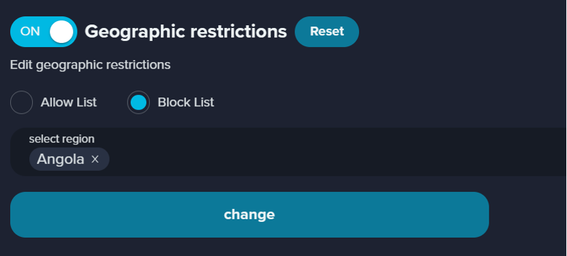Select the Block List radio button
This screenshot has width=567, height=256.
coord(138,103)
